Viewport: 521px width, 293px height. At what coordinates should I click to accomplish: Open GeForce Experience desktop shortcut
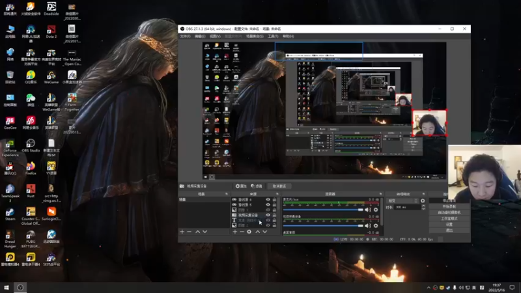click(10, 148)
